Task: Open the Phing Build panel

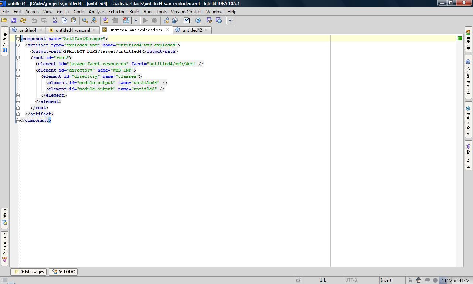Action: (468, 120)
